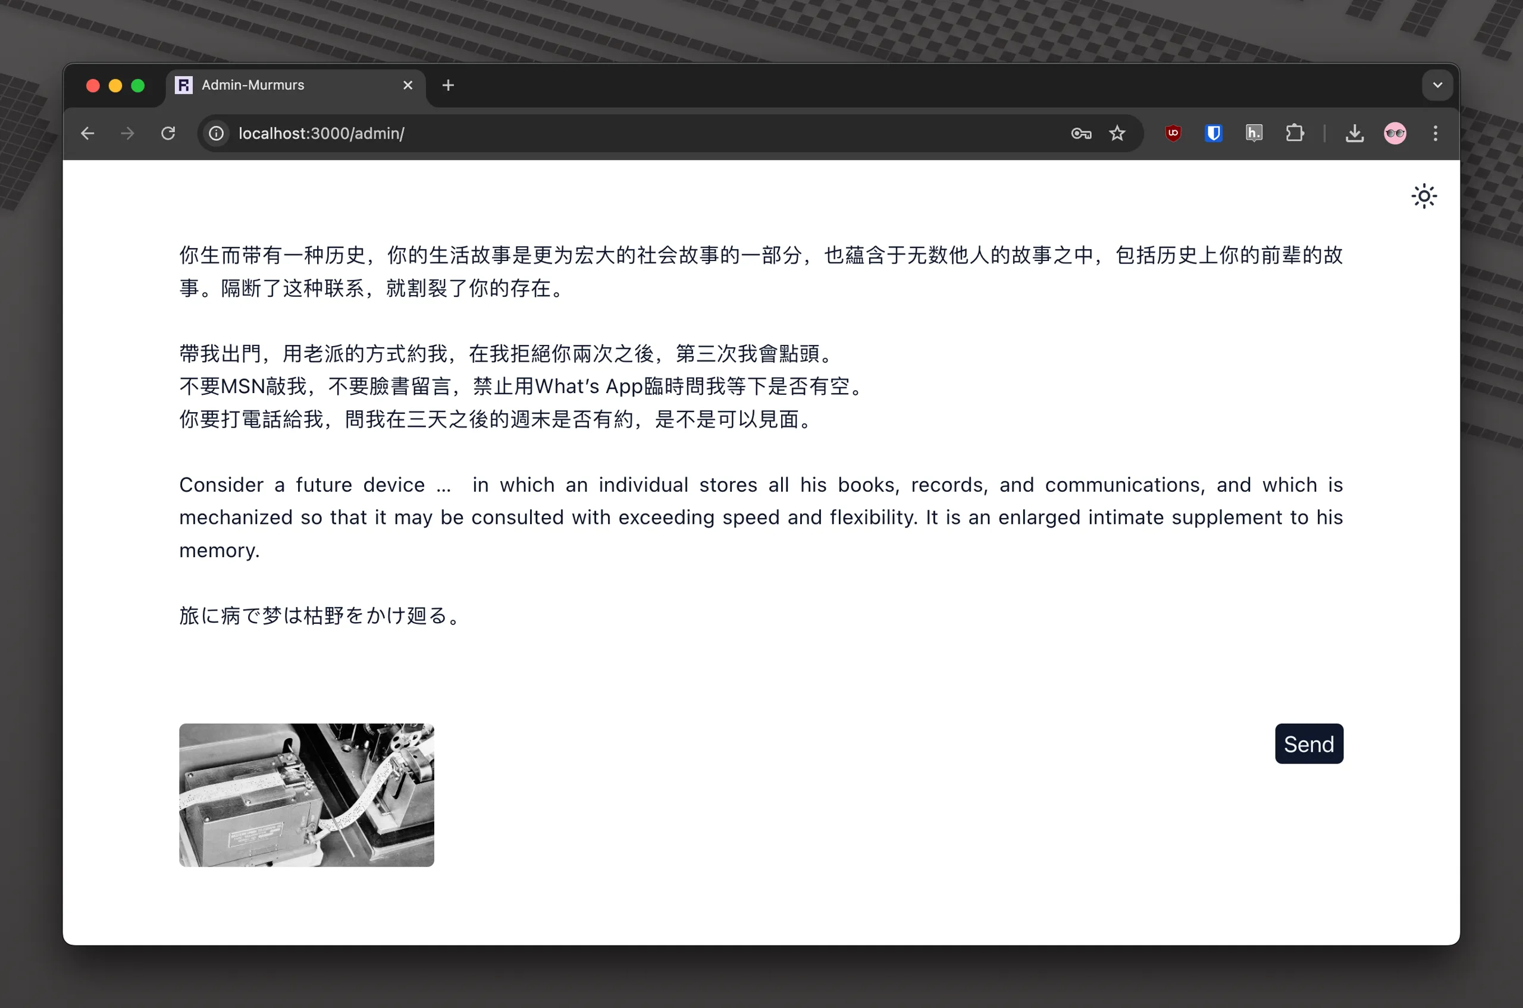Open the Extensions puzzle-piece menu

1295,133
